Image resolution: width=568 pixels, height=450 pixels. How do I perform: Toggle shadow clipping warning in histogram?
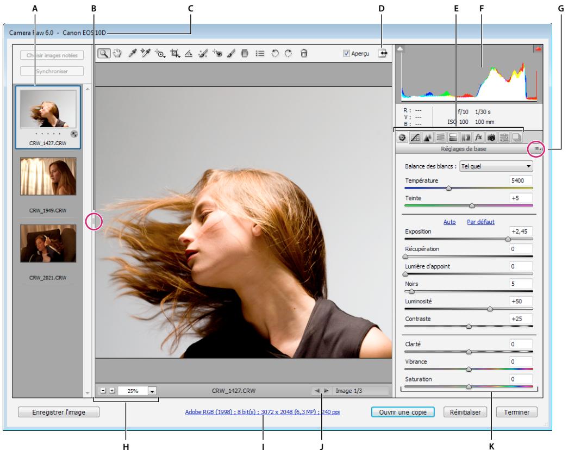click(x=400, y=48)
